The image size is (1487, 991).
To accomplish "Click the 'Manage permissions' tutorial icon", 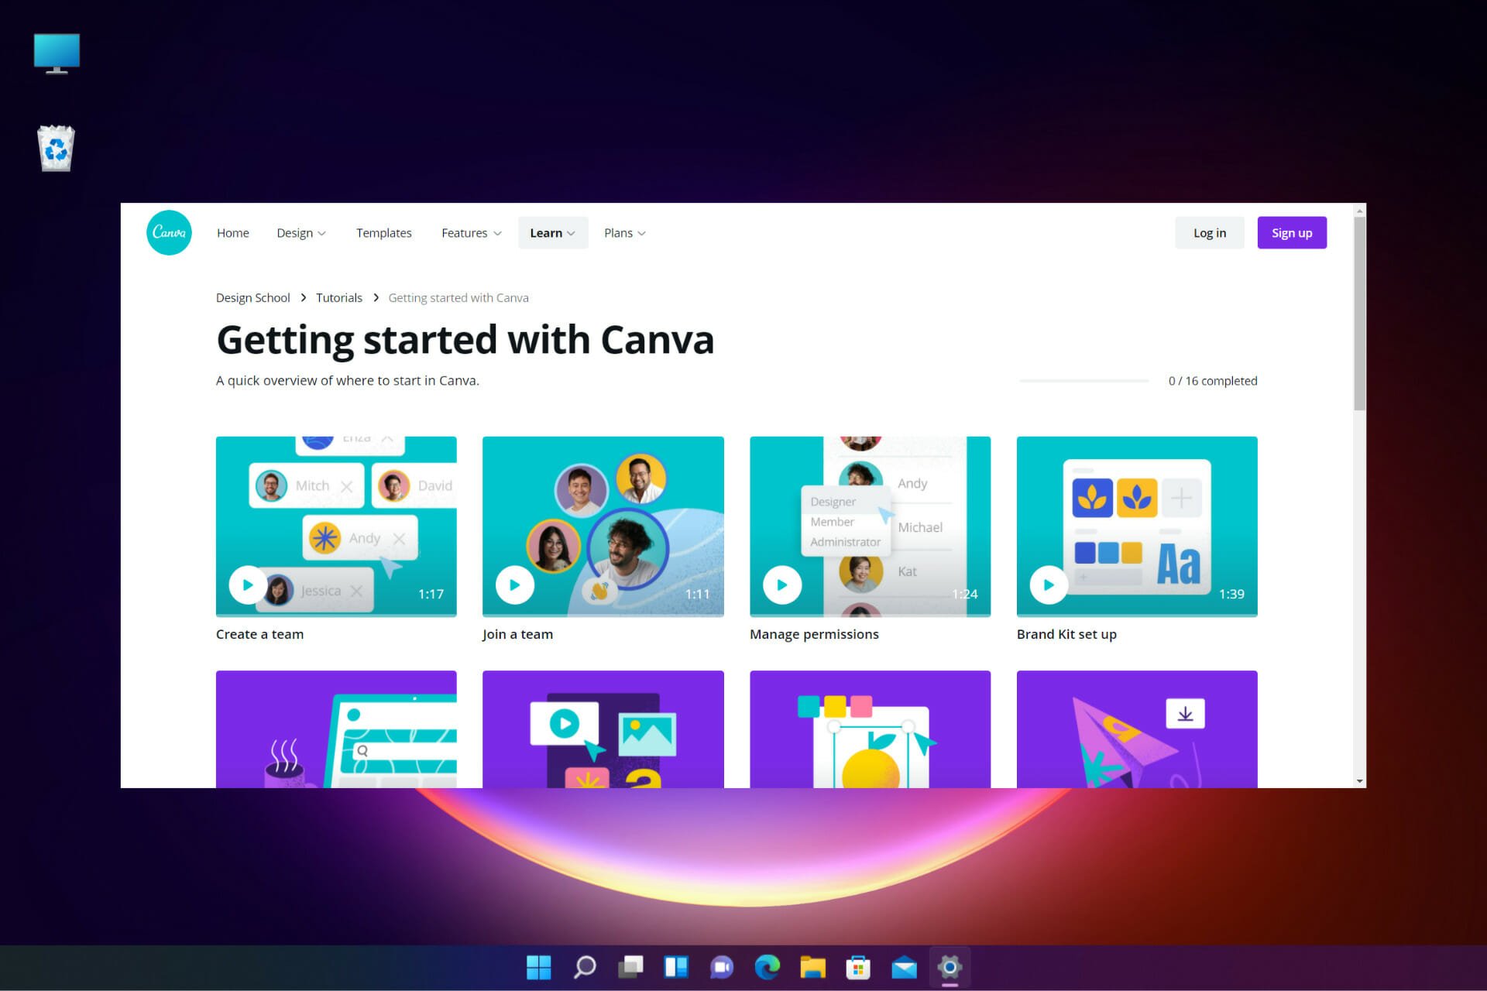I will (870, 526).
